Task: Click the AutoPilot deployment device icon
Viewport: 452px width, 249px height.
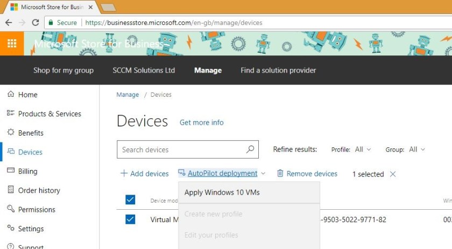Action: [182, 173]
